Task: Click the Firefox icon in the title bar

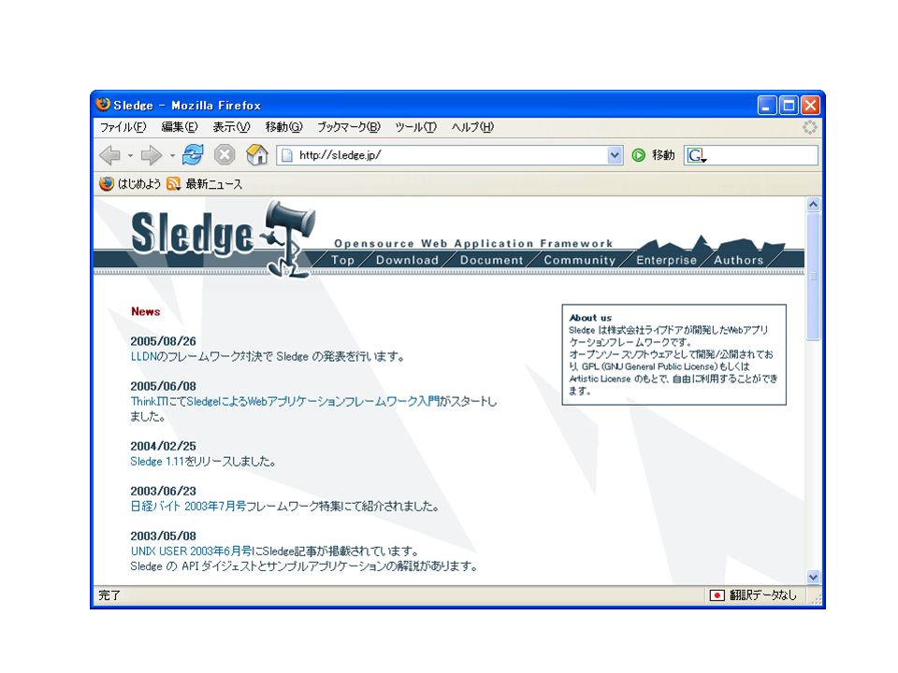Action: [x=103, y=104]
